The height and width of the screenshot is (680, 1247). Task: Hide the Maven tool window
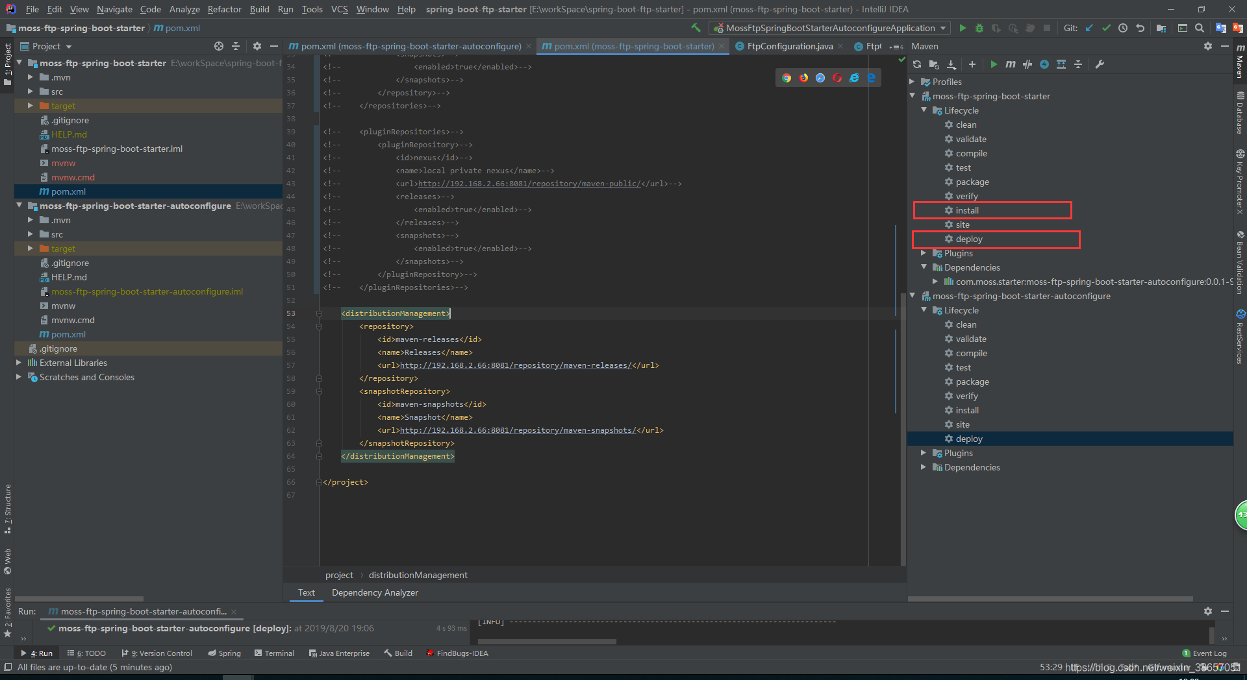tap(1225, 46)
